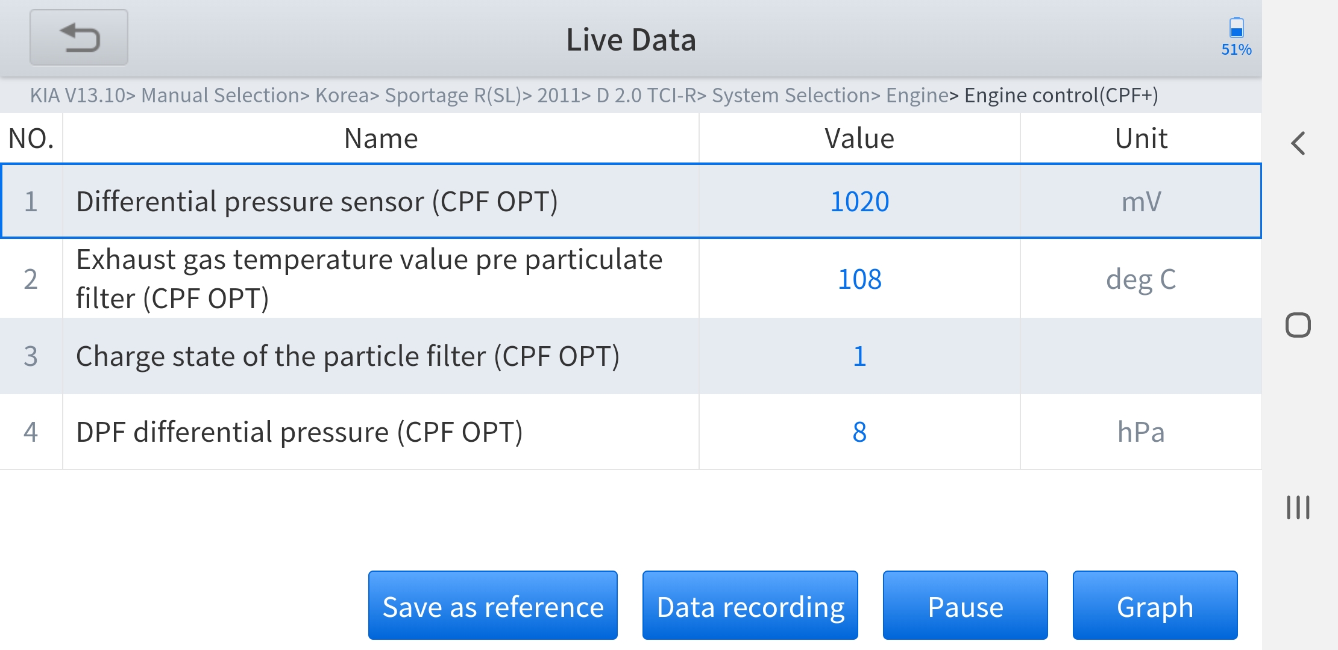Tap the 108 deg C value
The image size is (1338, 650).
coord(859,279)
